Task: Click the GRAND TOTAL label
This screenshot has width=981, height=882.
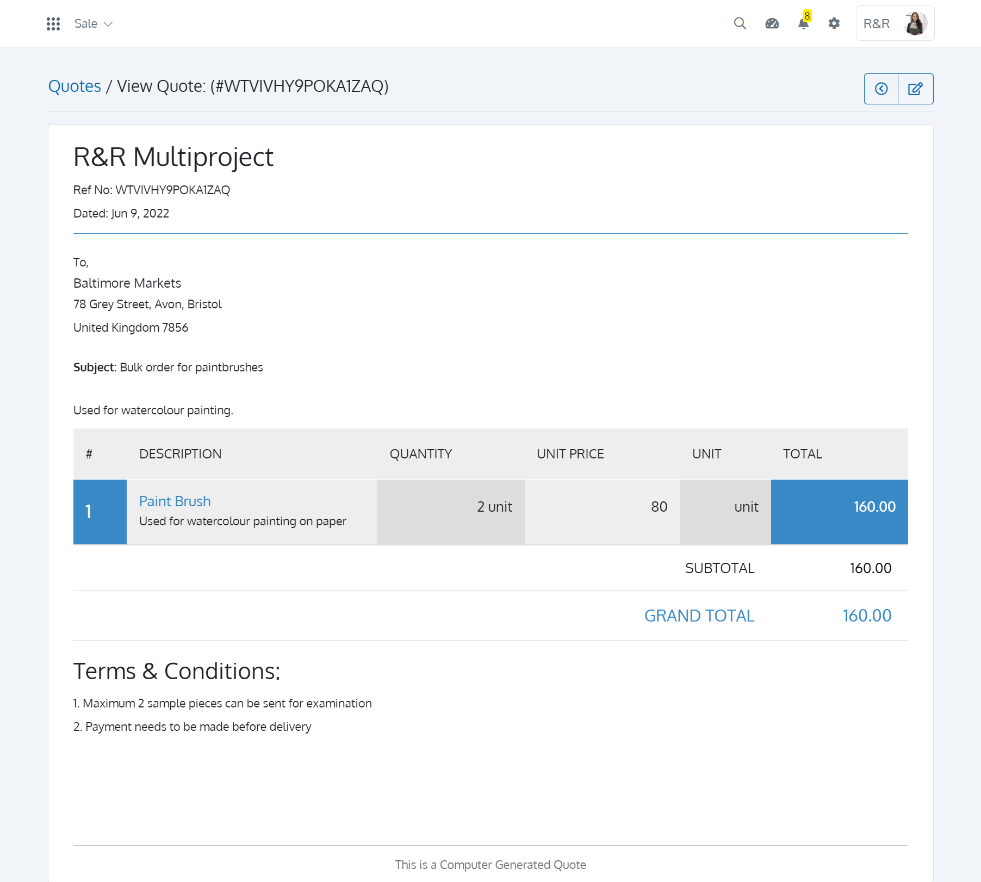Action: tap(699, 616)
